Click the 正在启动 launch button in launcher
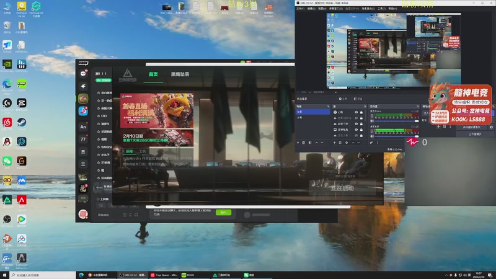 [342, 188]
